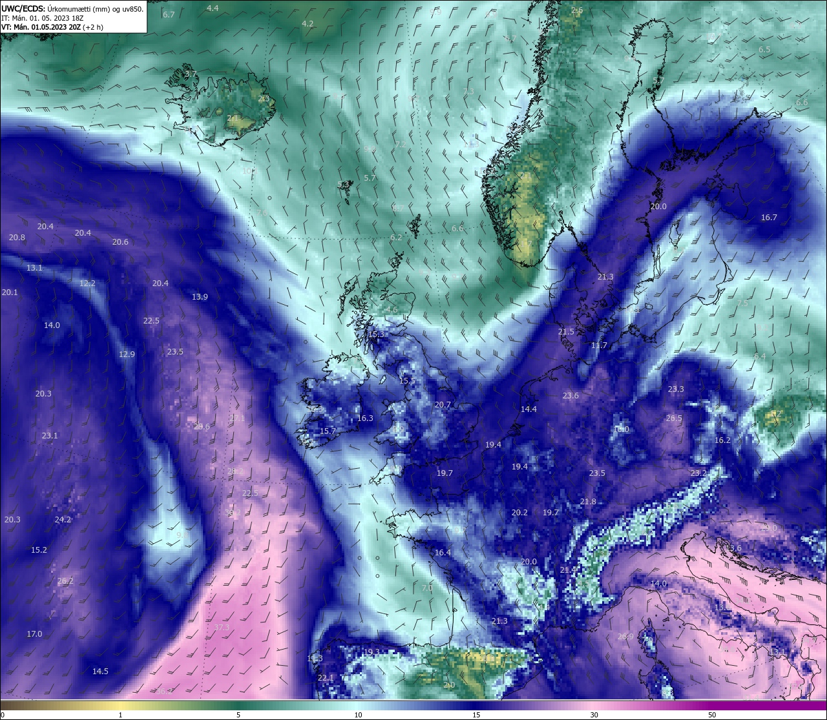Select the 22.1 value near Portugal

(x=326, y=678)
